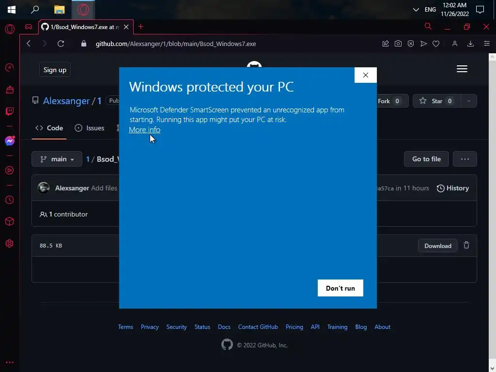Screen dimensions: 496x372
Task: Expand the Star list dropdown arrow
Action: click(469, 101)
